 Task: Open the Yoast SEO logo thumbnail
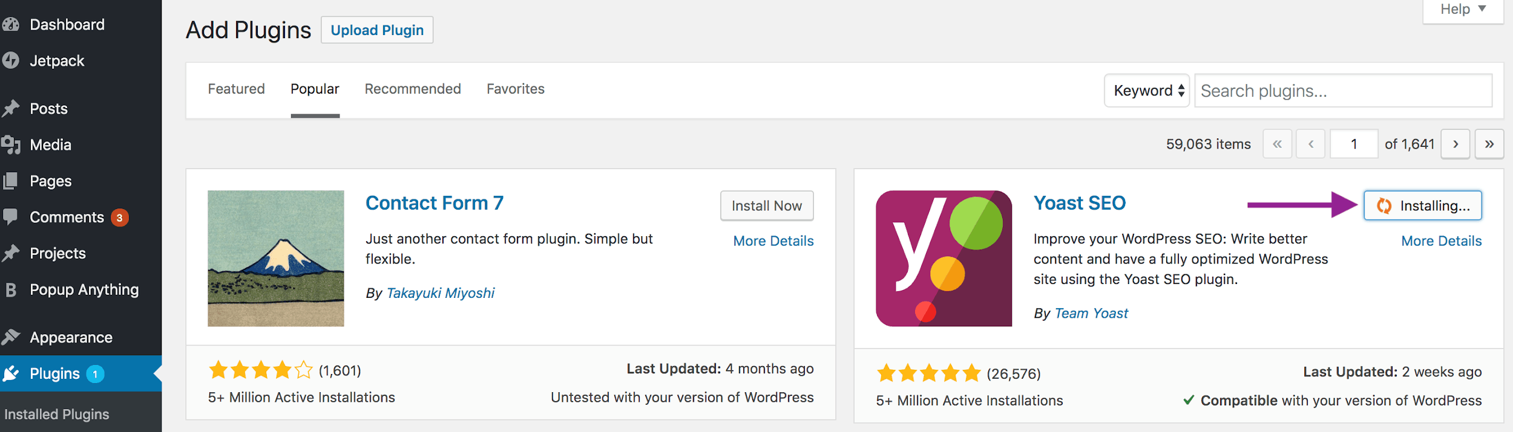pyautogui.click(x=944, y=259)
